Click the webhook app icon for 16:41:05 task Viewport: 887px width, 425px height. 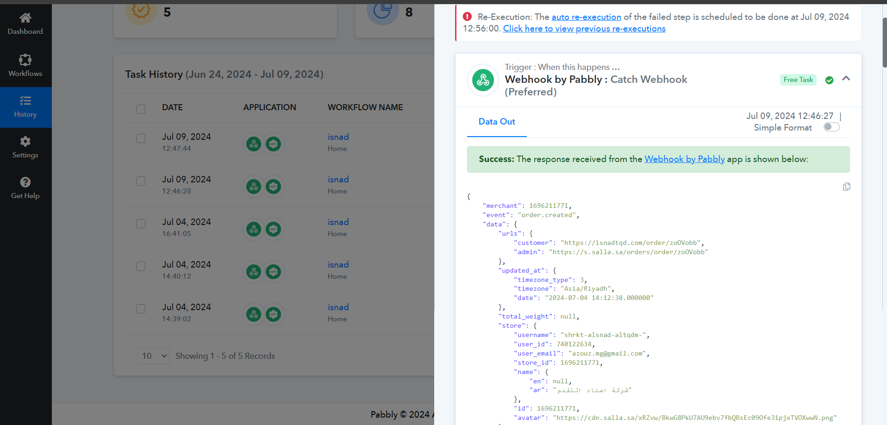(254, 229)
